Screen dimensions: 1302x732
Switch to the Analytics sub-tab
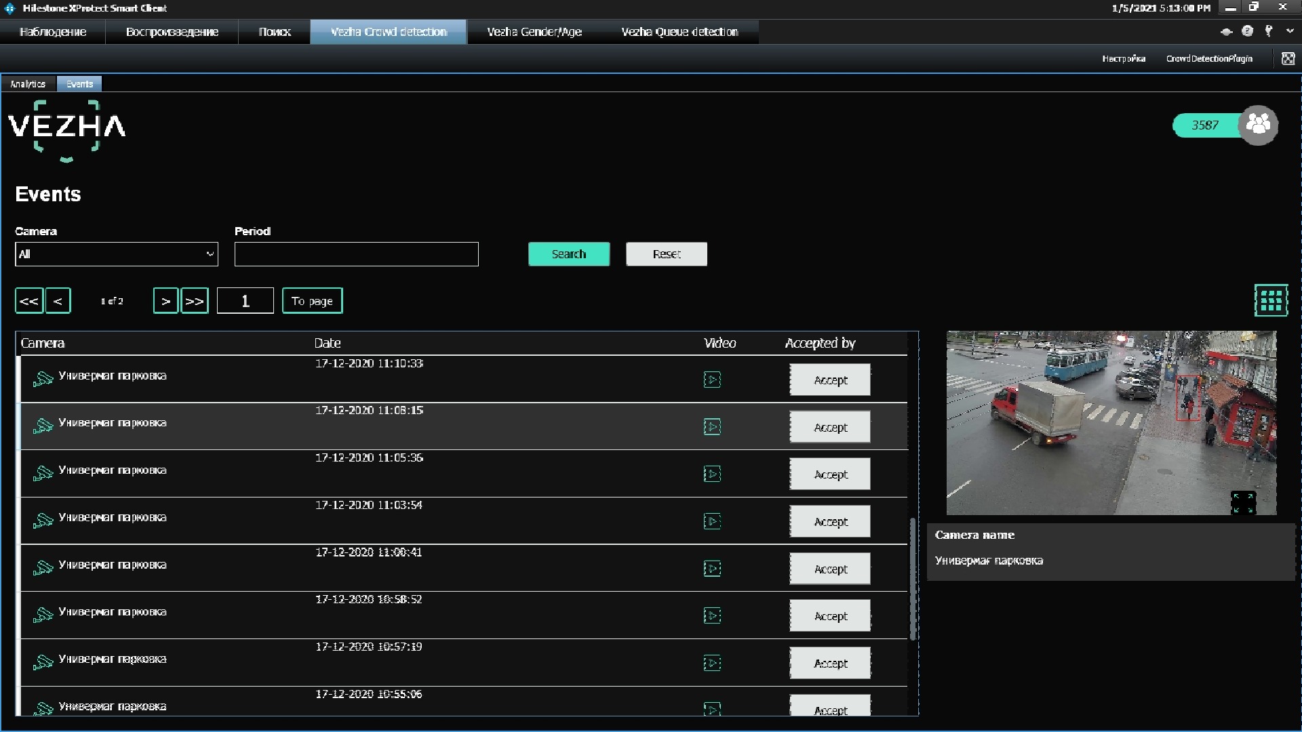pos(28,84)
